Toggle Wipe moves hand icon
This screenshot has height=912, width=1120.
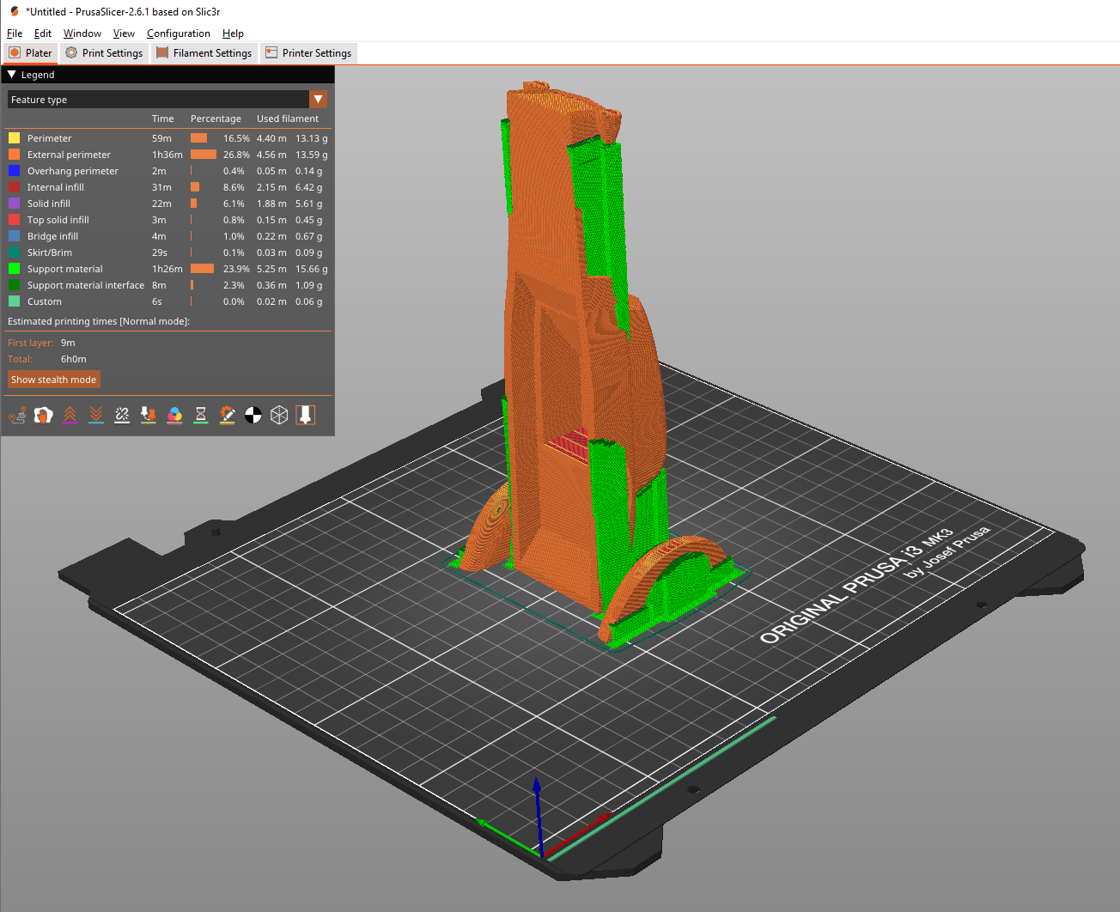pos(43,416)
